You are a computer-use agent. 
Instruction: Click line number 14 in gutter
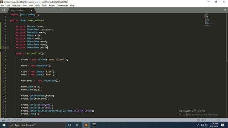(x=4, y=53)
